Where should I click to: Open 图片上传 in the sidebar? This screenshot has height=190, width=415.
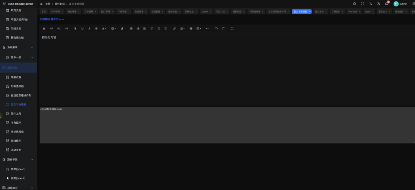click(x=18, y=114)
